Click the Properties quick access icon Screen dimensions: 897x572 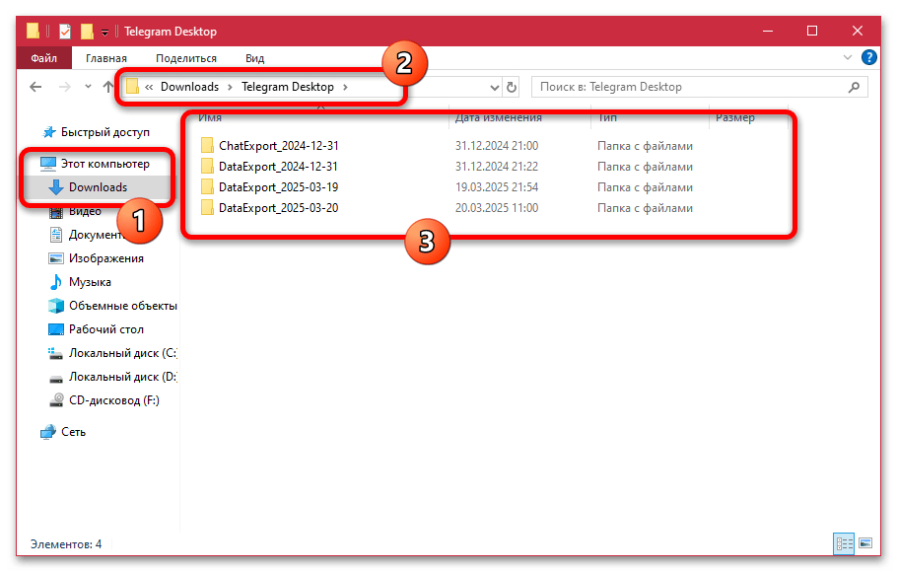pyautogui.click(x=65, y=32)
